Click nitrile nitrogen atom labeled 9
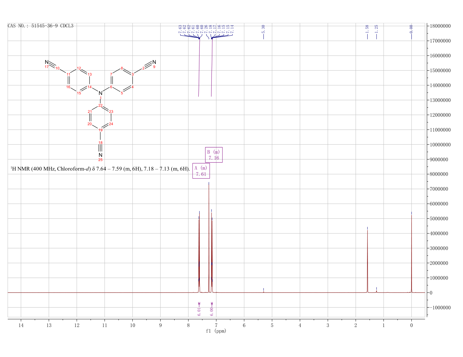 (154, 62)
